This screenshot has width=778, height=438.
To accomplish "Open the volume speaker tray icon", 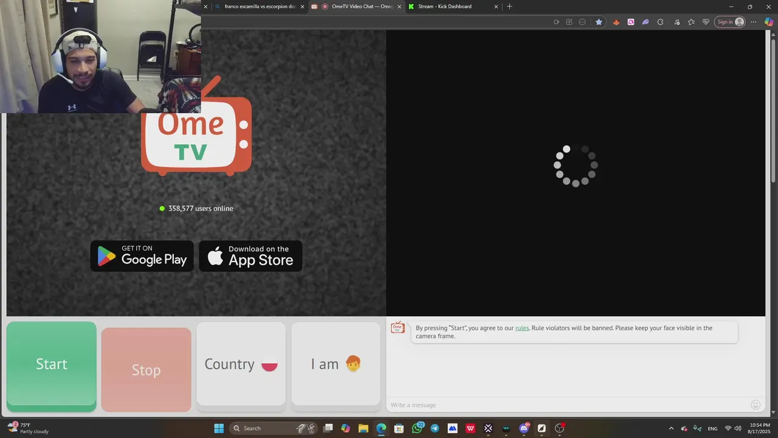I will tap(738, 428).
